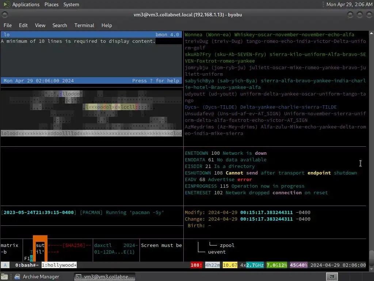This screenshot has width=374, height=281.
Task: Click the terminal icon on vm3 taskbar button
Action: [x=78, y=277]
